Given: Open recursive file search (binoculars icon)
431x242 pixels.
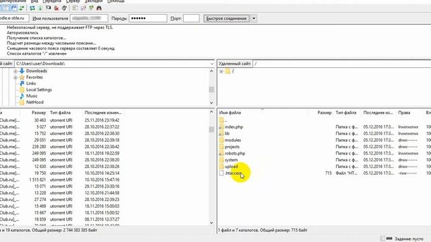Looking at the screenshot, I should tap(99, 8).
